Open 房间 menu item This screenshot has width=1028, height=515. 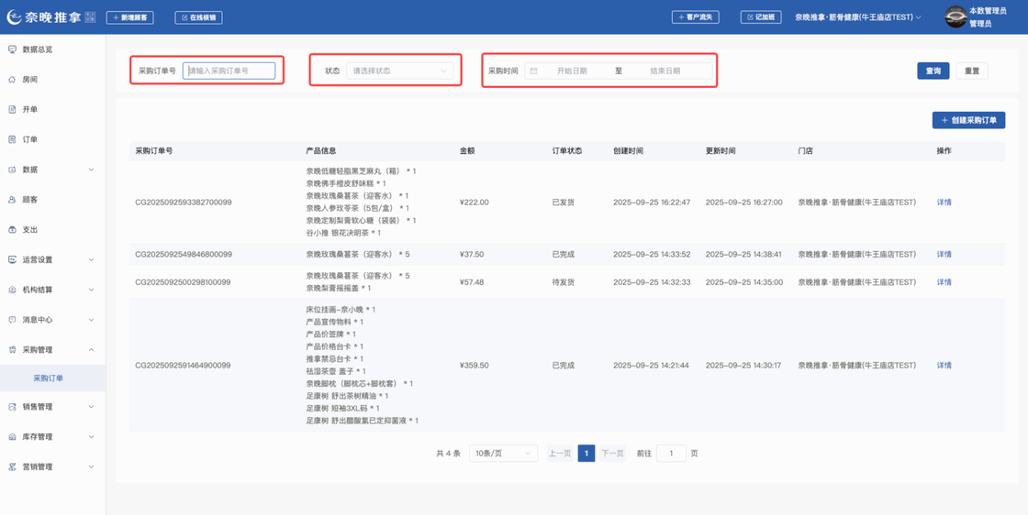52,80
